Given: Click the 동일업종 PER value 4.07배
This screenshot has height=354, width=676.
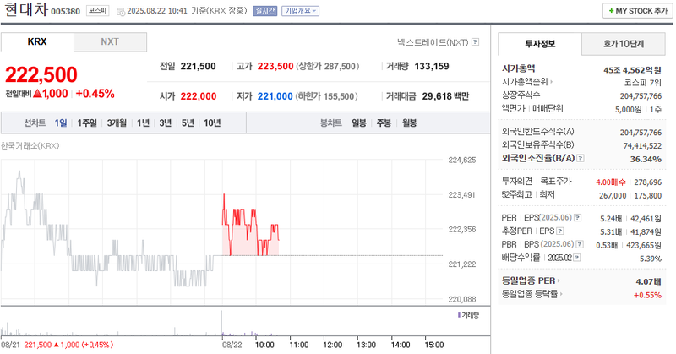Looking at the screenshot, I should (x=648, y=281).
